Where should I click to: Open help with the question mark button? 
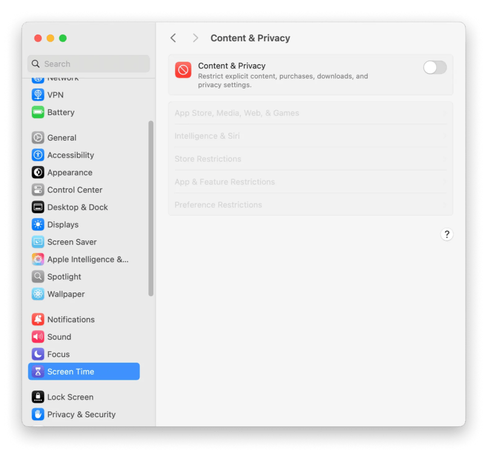click(446, 234)
